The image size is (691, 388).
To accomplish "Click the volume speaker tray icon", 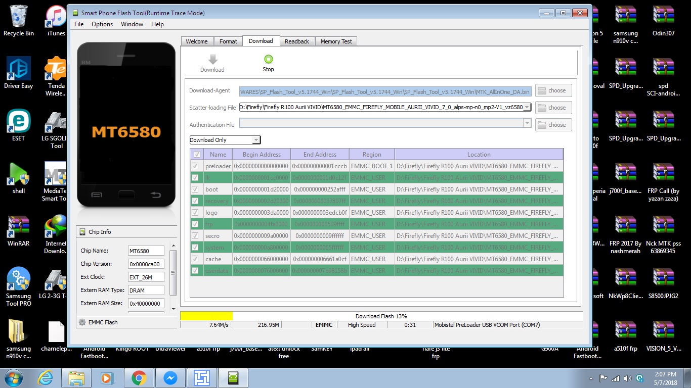I will pos(628,378).
